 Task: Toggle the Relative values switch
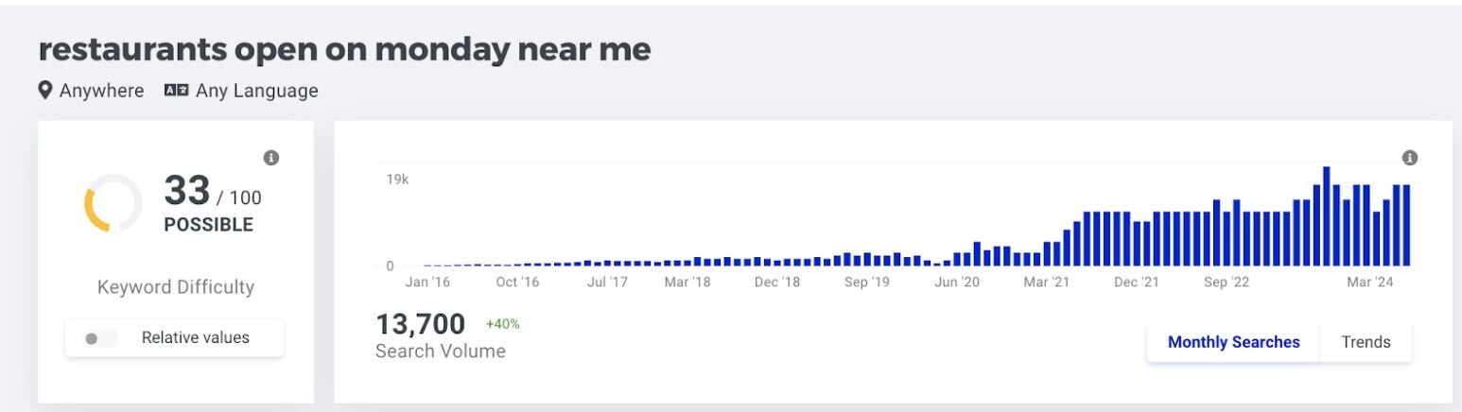pos(99,338)
